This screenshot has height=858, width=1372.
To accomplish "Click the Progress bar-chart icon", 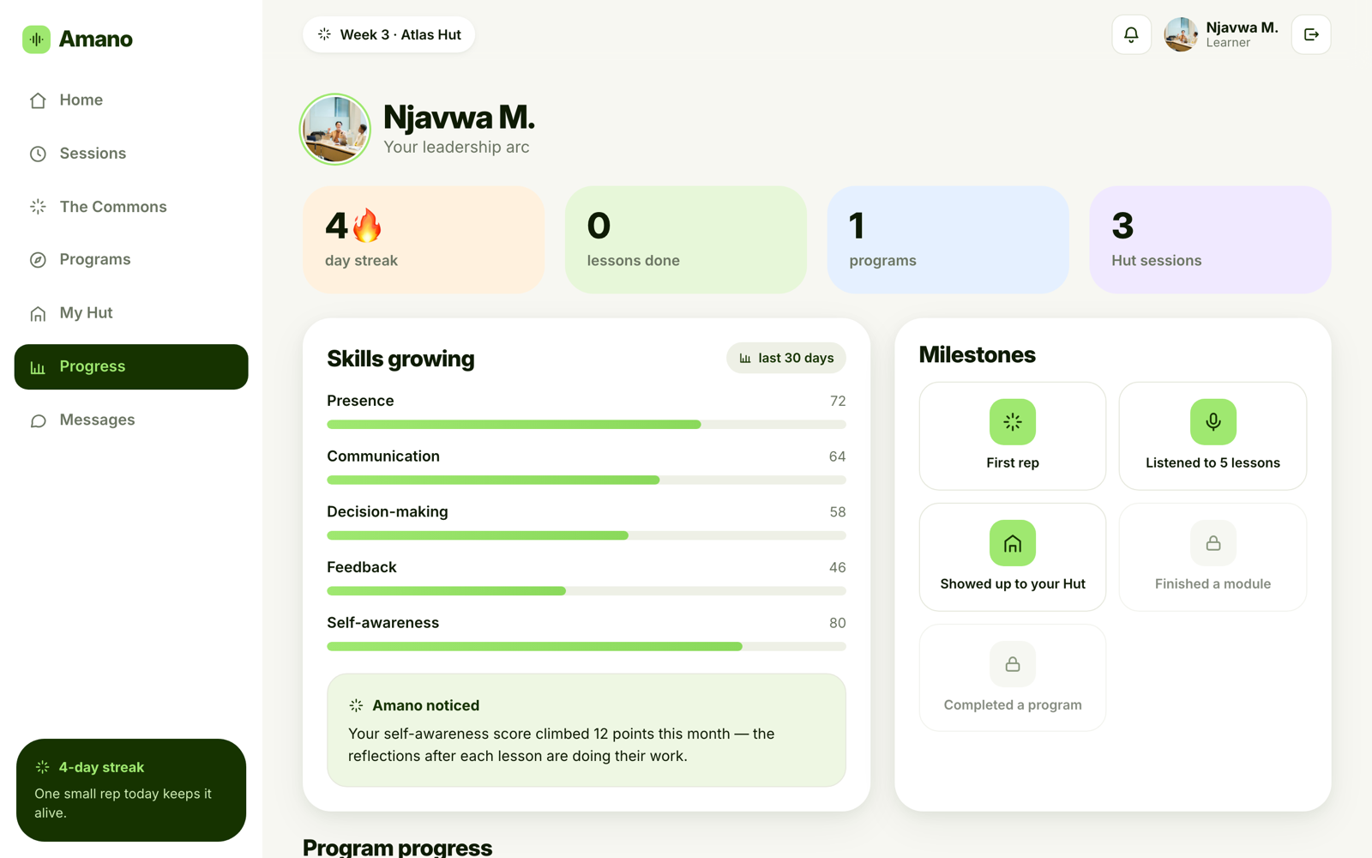I will point(38,367).
